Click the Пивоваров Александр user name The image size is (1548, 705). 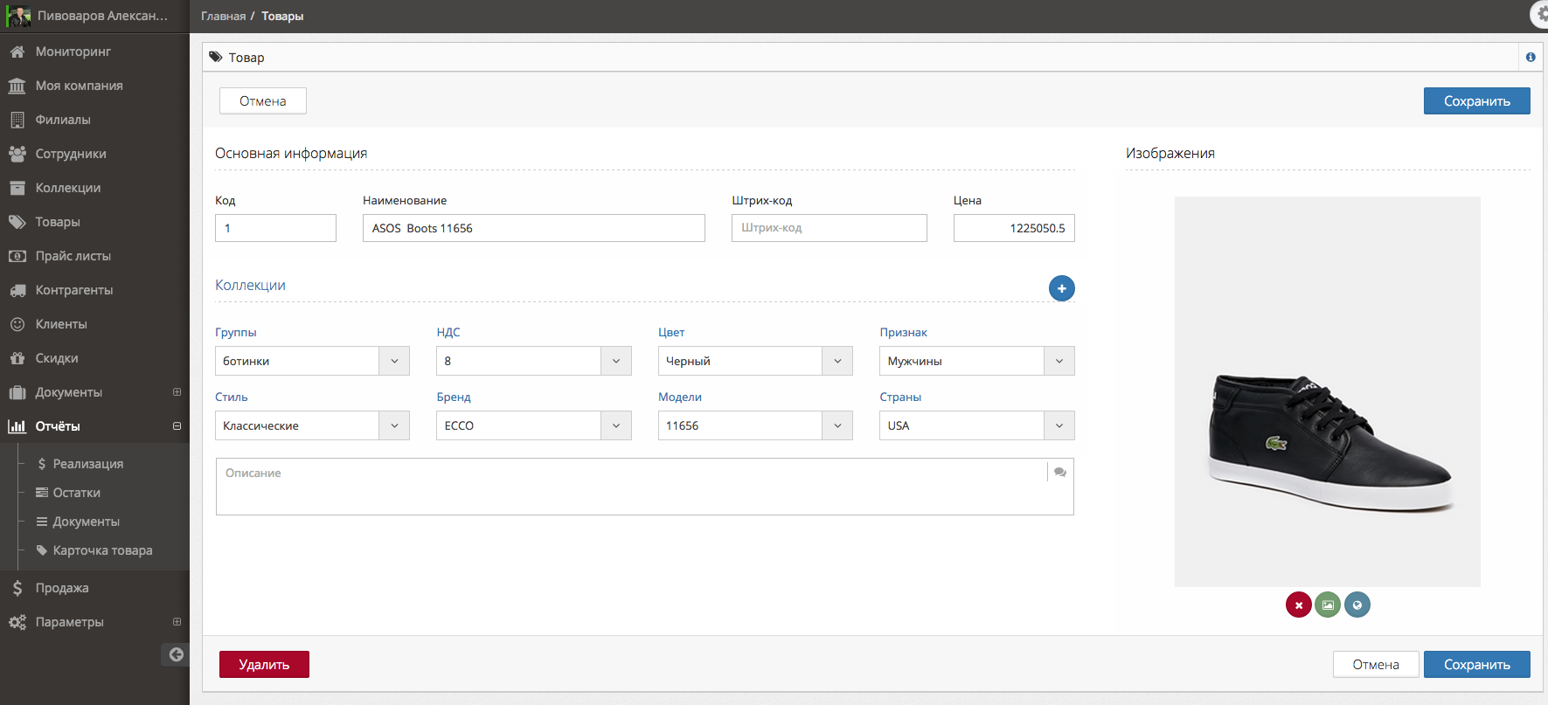point(102,16)
